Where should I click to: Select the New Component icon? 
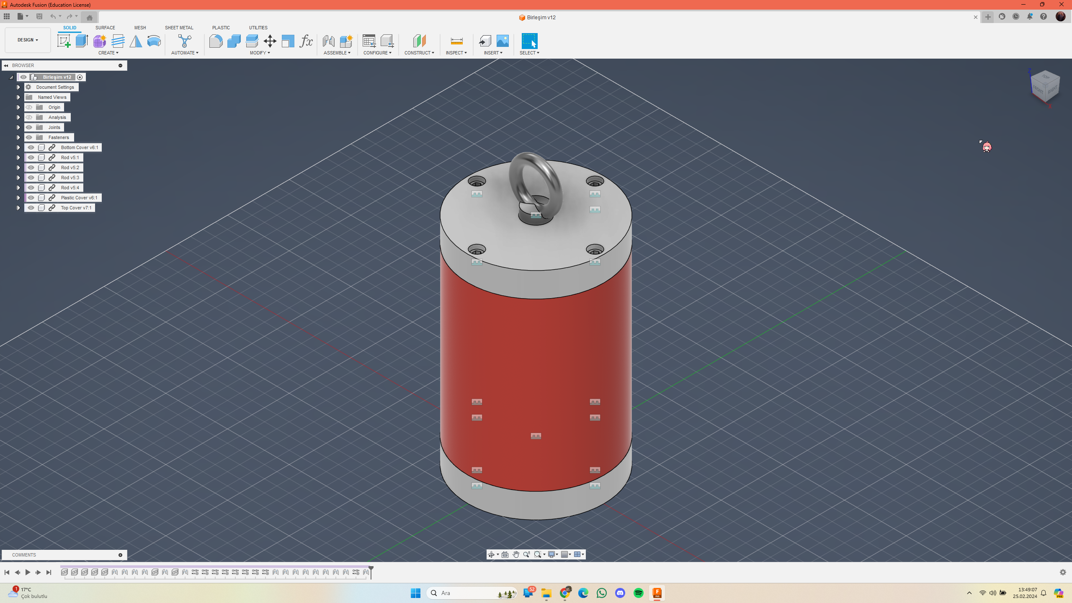click(346, 41)
